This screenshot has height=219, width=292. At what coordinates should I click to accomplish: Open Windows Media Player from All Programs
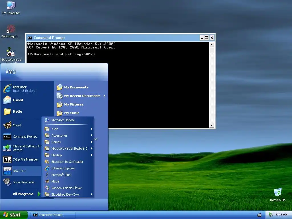point(68,188)
